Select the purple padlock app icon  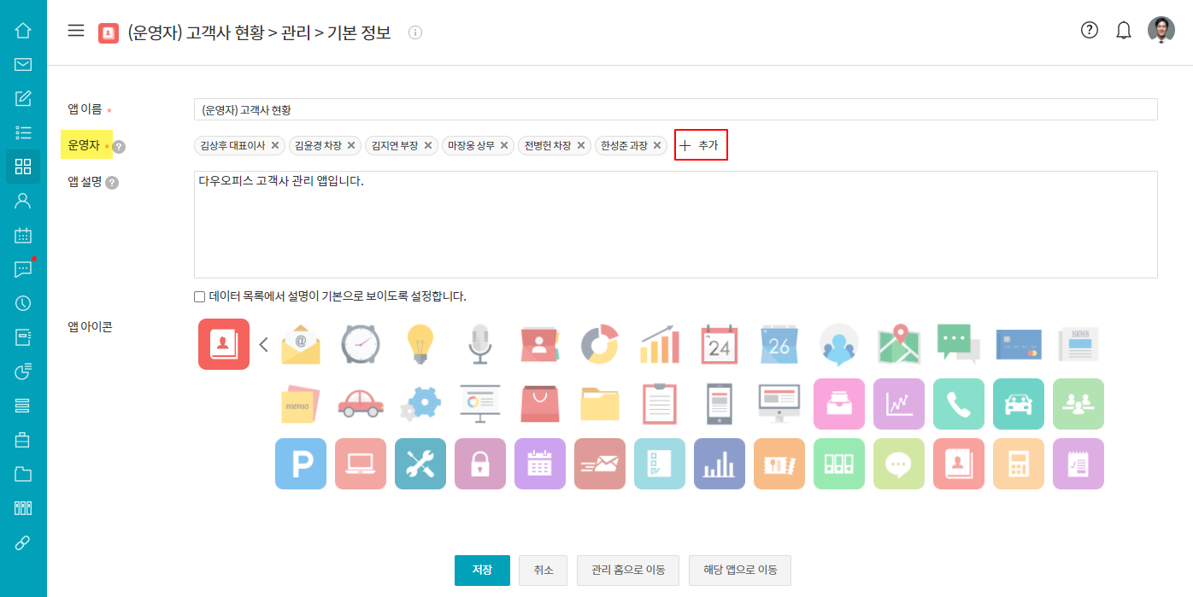point(480,464)
